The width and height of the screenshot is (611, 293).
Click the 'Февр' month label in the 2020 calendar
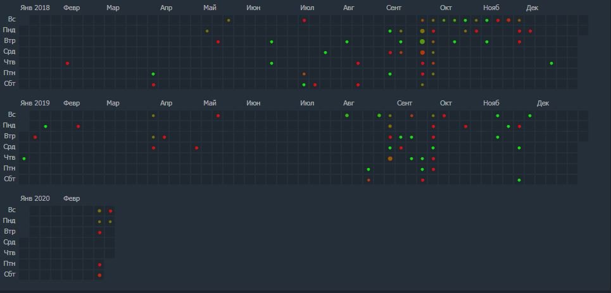click(72, 198)
